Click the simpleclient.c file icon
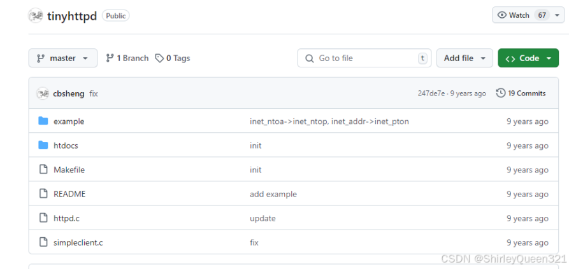The image size is (569, 269). click(x=43, y=242)
